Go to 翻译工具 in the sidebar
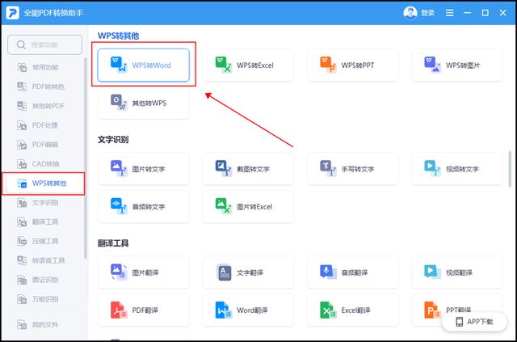Image resolution: width=517 pixels, height=342 pixels. pyautogui.click(x=44, y=222)
